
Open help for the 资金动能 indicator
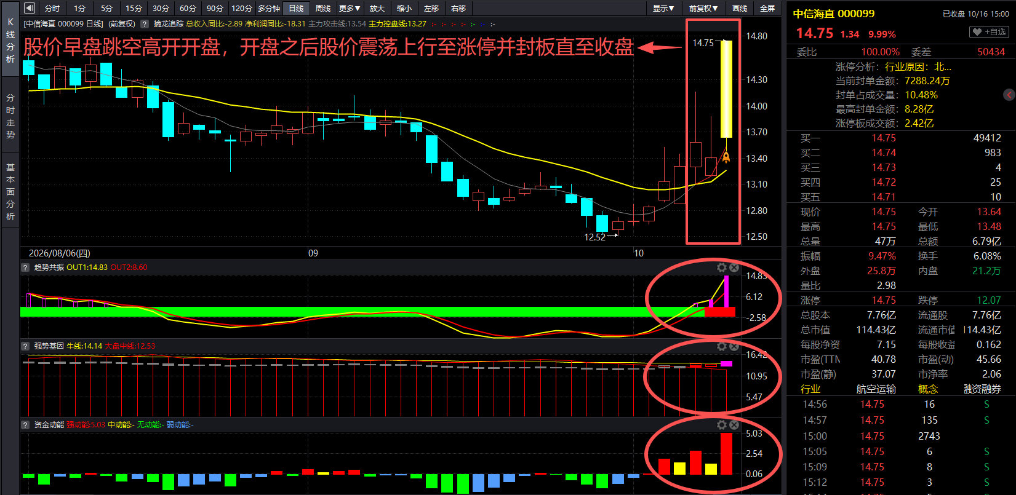25,425
